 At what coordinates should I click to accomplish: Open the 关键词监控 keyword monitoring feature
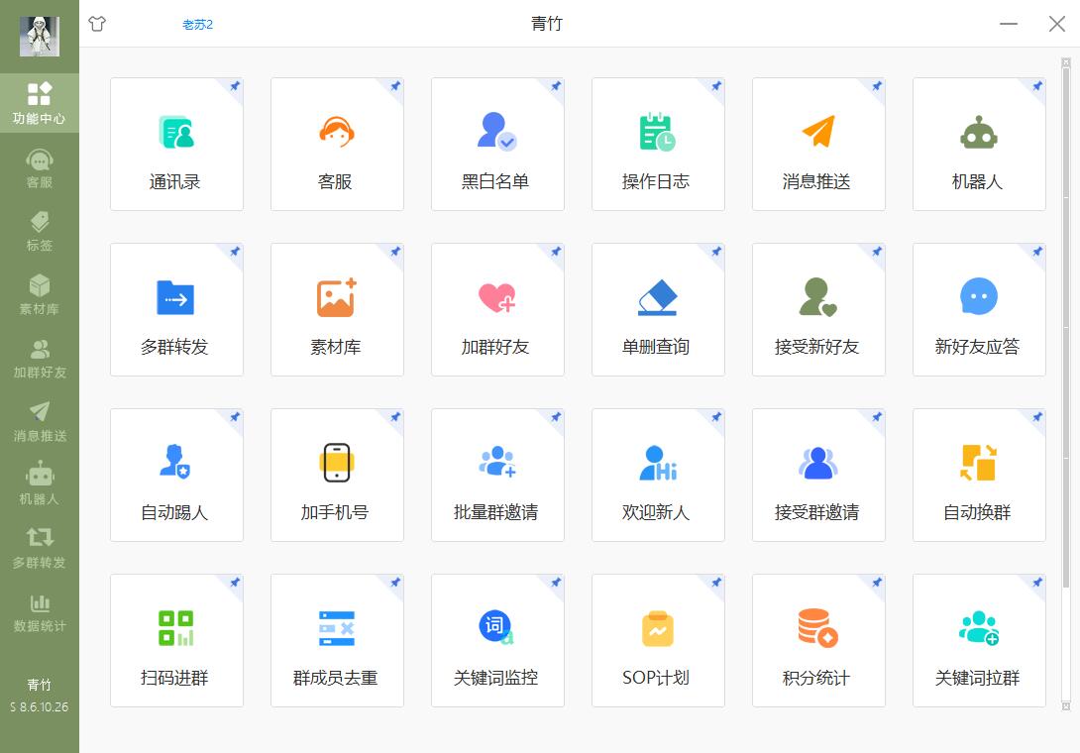497,640
